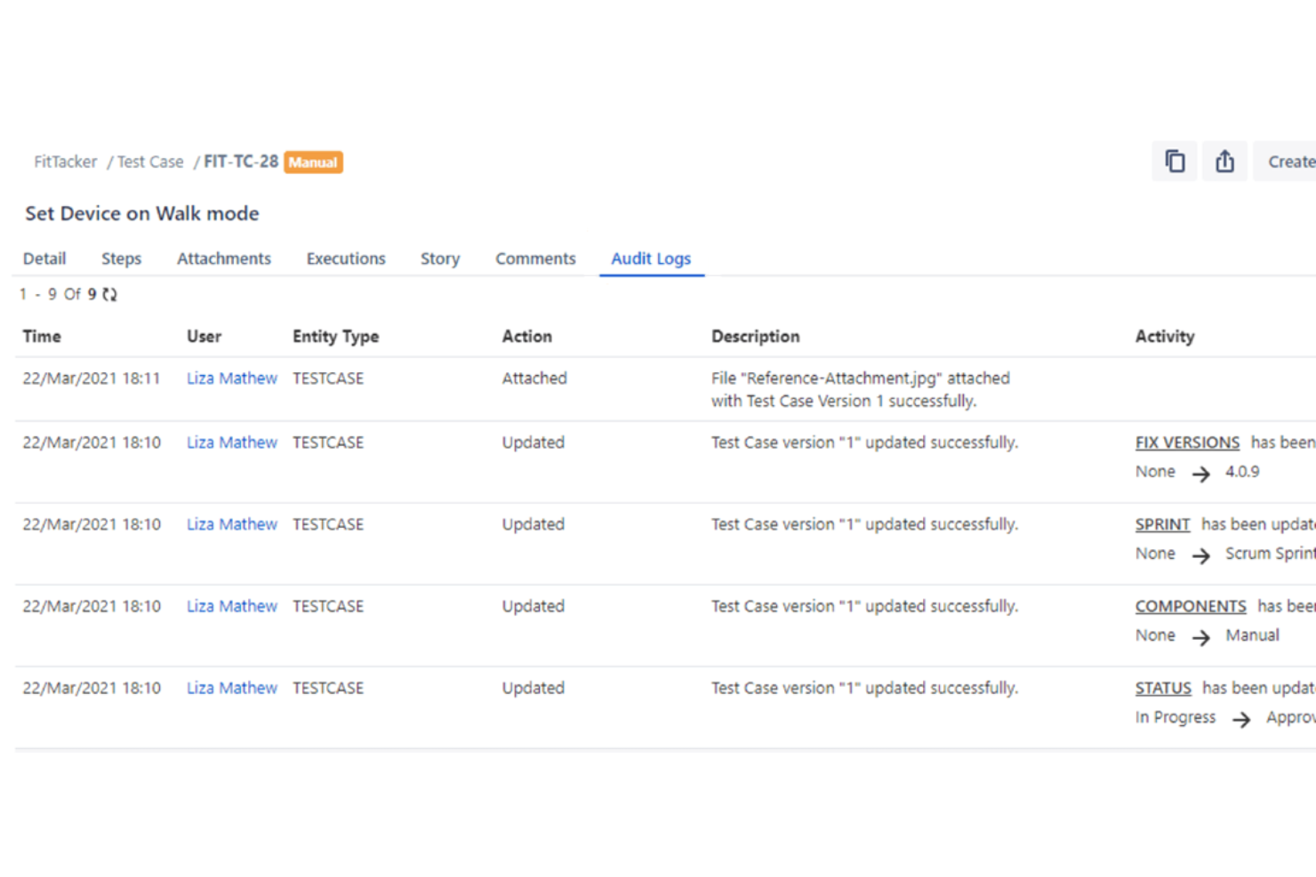Refresh the audit logs list
This screenshot has height=877, width=1316.
tap(108, 293)
